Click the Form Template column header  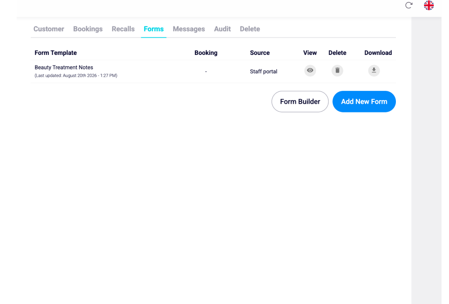pos(56,53)
